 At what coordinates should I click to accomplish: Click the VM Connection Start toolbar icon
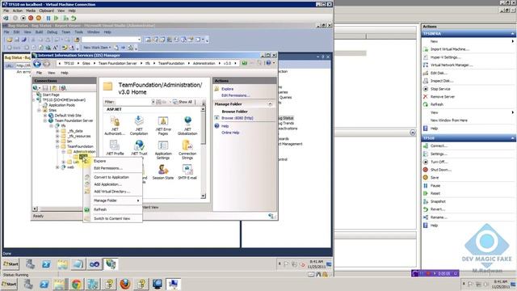(56, 18)
